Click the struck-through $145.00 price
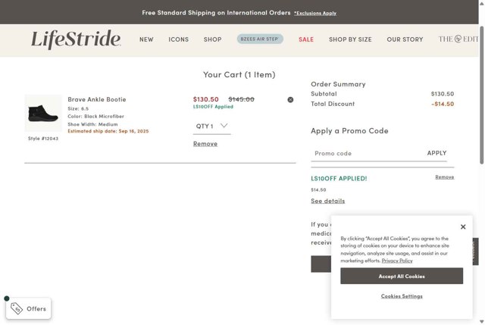The height and width of the screenshot is (325, 485). click(241, 99)
